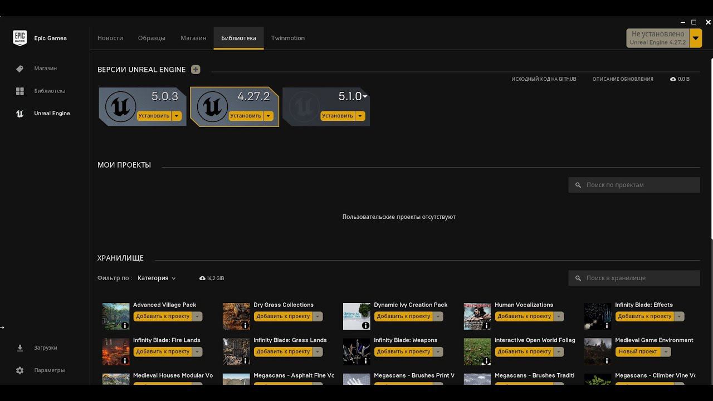The height and width of the screenshot is (401, 713).
Task: Click info icon on Dynamic Ivy Creation Pack
Action: (x=365, y=325)
